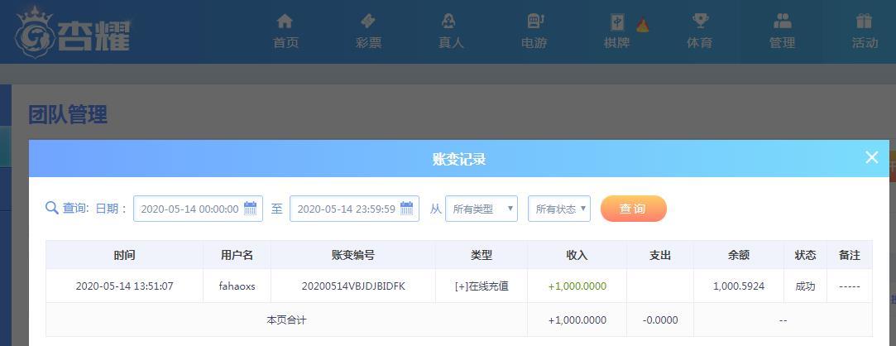Open the 电游 slot machine icon
The image size is (896, 346).
[x=534, y=22]
